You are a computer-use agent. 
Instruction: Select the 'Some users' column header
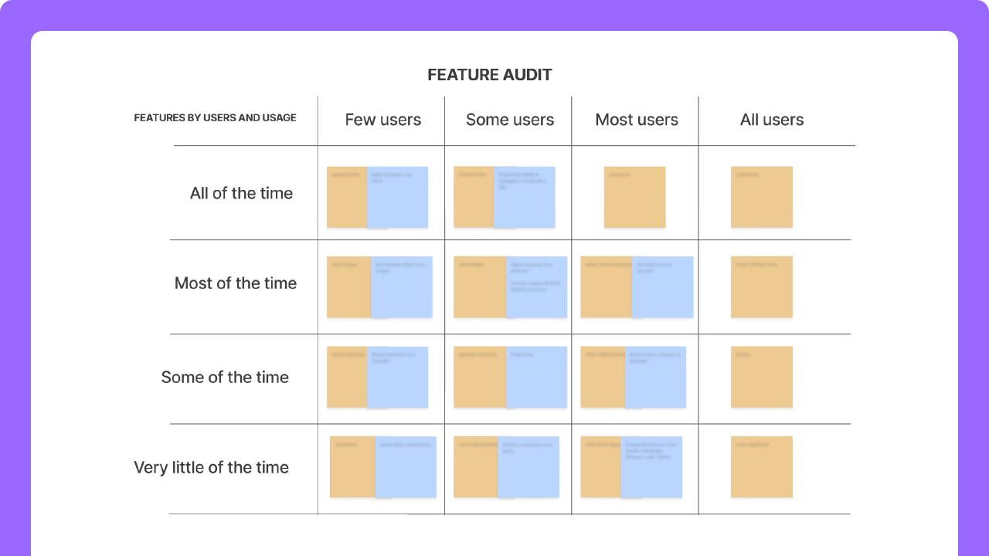[x=509, y=120]
